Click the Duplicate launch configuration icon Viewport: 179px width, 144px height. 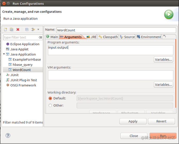pyautogui.click(x=11, y=29)
